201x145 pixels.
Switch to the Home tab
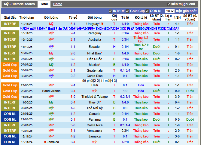click(58, 4)
